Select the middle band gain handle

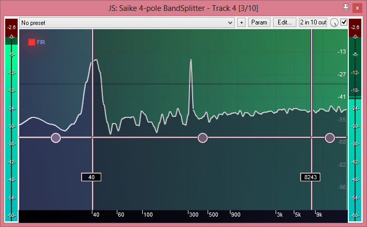pos(202,138)
